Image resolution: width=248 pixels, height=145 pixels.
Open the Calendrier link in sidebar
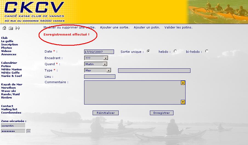tap(9, 63)
